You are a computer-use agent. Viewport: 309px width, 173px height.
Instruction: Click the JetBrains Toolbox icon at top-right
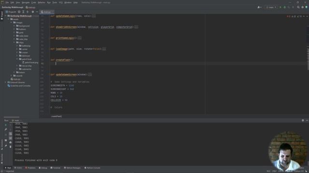tap(307, 7)
